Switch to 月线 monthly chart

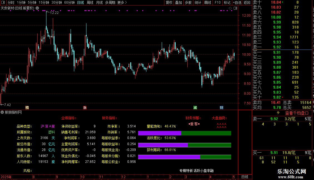click(99, 2)
